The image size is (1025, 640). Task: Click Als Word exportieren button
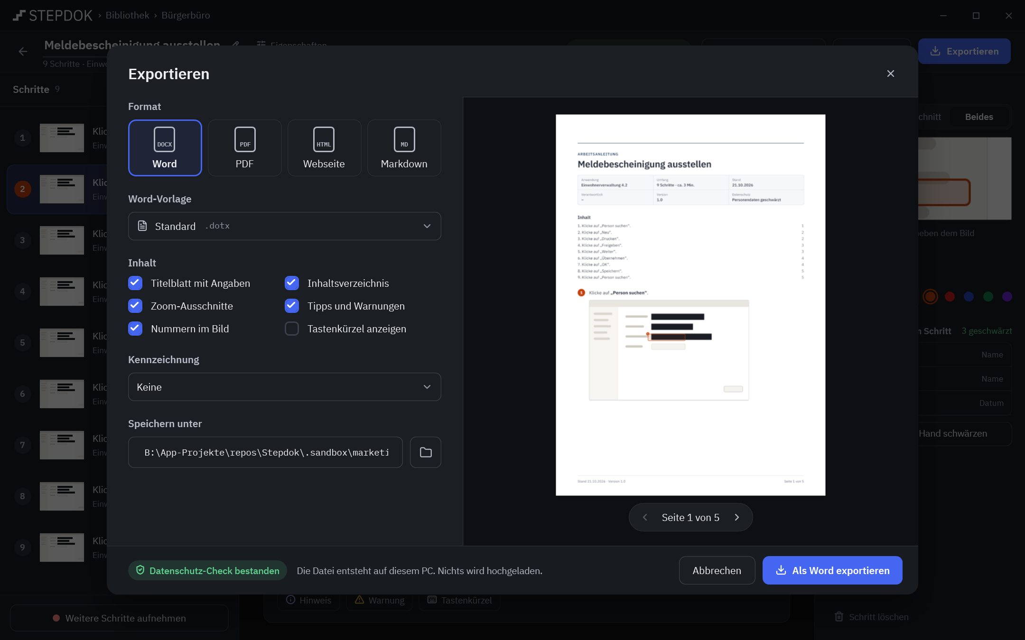pyautogui.click(x=832, y=570)
